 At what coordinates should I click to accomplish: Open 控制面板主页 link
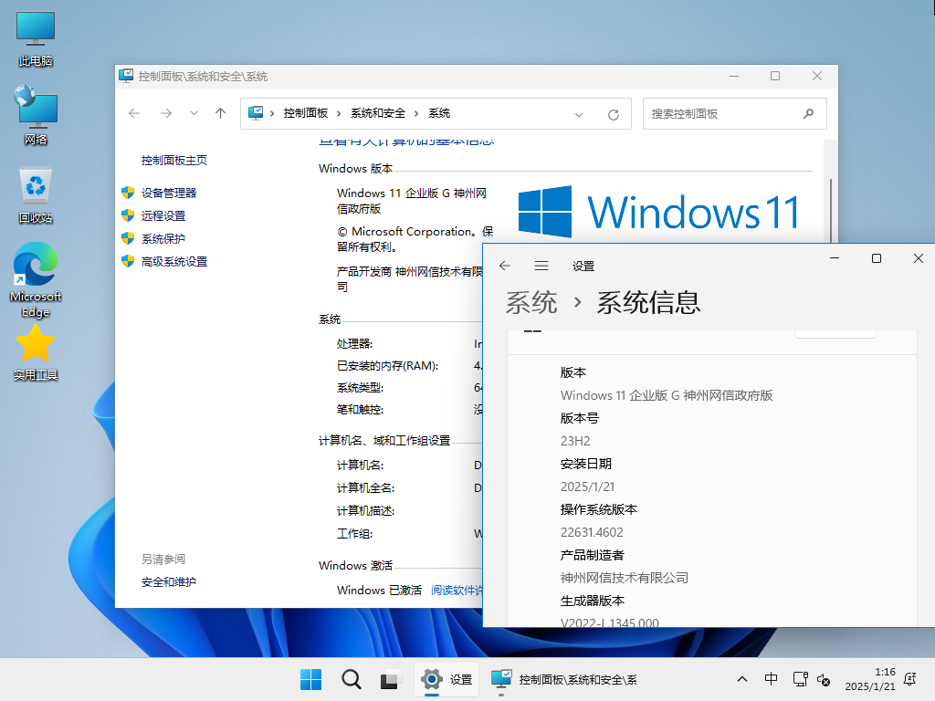(174, 161)
